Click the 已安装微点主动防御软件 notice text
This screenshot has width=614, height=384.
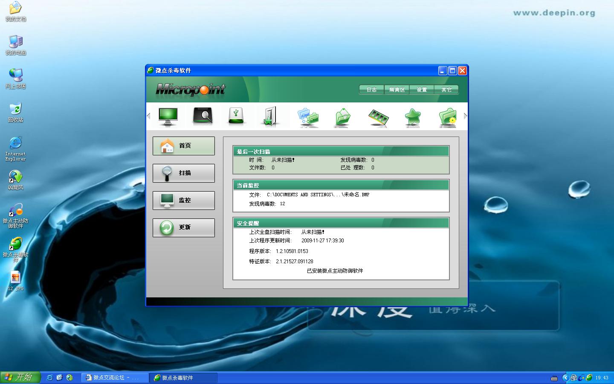point(335,271)
